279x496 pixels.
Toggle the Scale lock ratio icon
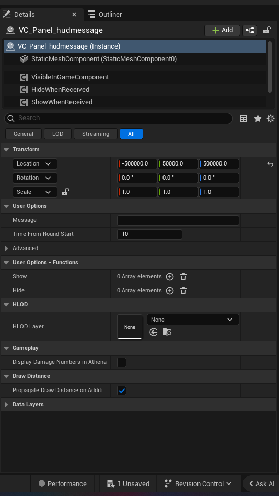click(x=65, y=192)
